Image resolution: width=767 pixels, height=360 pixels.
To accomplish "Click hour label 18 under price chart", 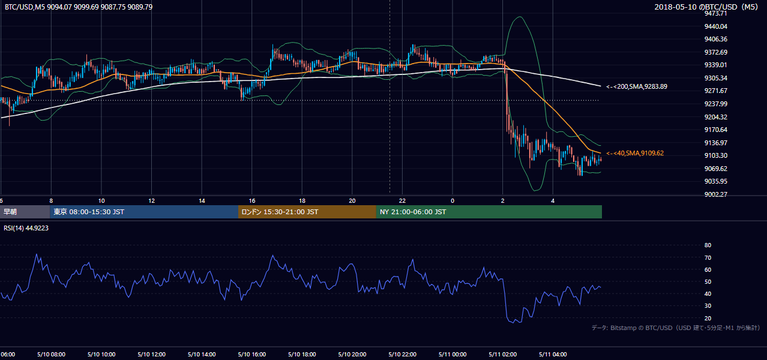I will coord(302,200).
